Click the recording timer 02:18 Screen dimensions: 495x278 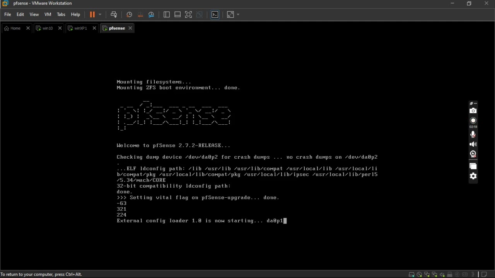(473, 127)
